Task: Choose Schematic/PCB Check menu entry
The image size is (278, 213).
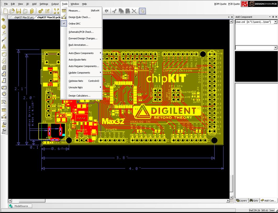Action: point(81,32)
